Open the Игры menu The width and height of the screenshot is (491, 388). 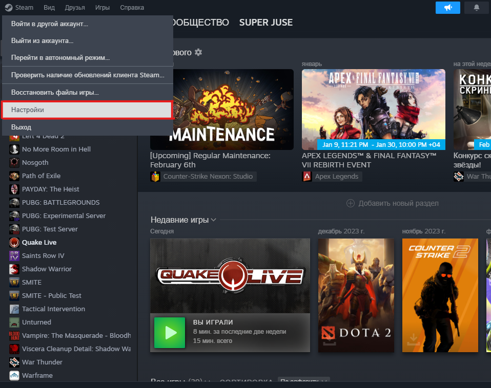(x=103, y=8)
